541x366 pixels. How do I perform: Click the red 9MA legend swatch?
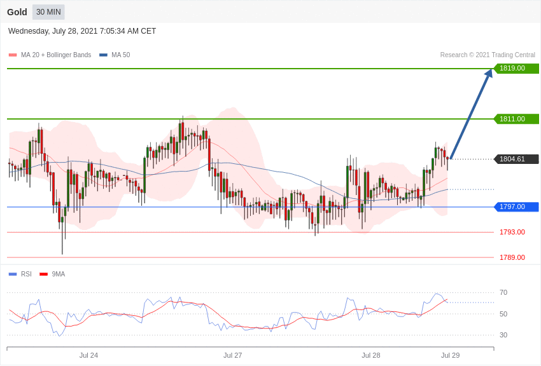[x=43, y=274]
